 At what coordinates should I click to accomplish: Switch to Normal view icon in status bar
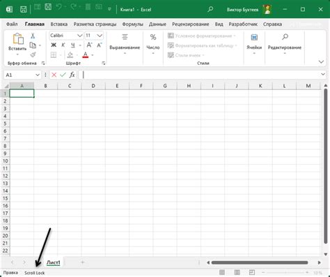pos(222,272)
